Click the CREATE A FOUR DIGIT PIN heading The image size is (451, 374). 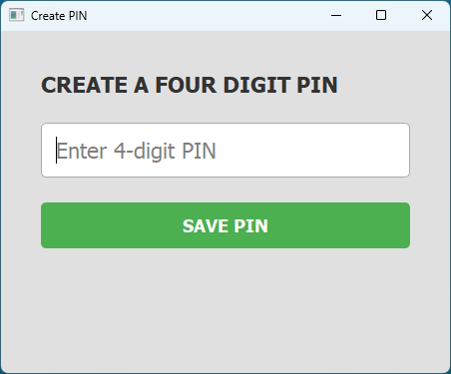tap(190, 85)
